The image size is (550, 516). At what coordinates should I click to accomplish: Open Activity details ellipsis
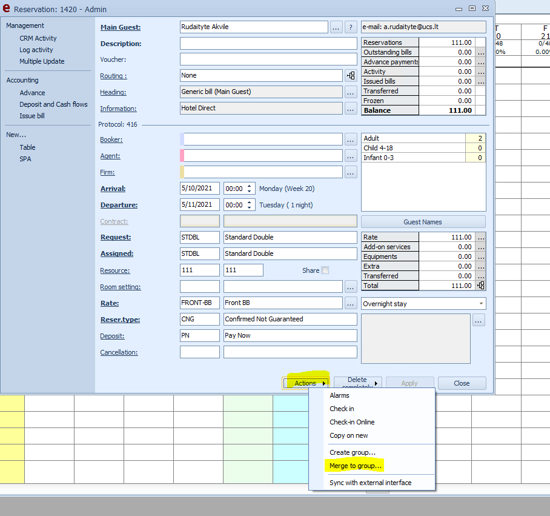[481, 72]
